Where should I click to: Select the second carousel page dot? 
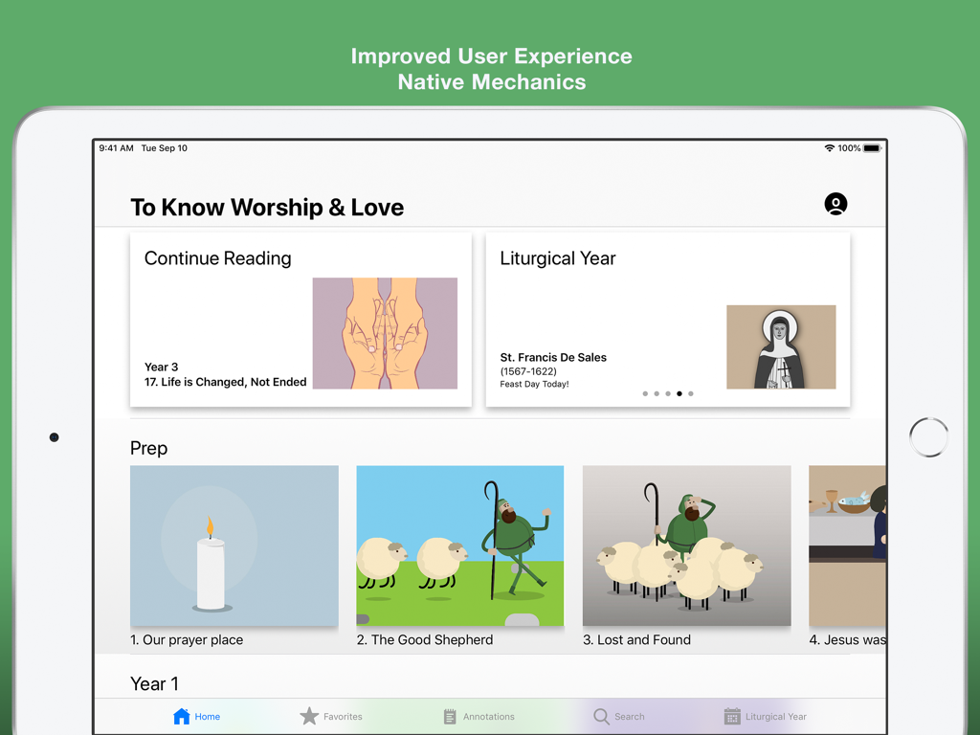[x=657, y=393]
